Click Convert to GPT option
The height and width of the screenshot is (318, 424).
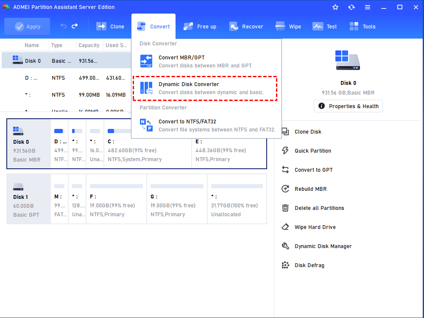pos(314,170)
